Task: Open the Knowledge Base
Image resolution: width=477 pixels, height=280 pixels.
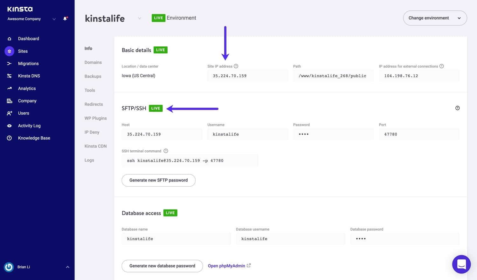Action: [34, 138]
